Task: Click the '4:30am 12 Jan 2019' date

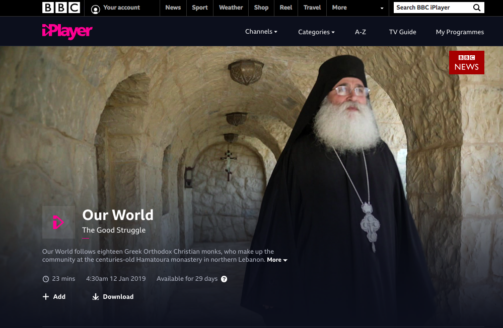Action: pos(116,279)
